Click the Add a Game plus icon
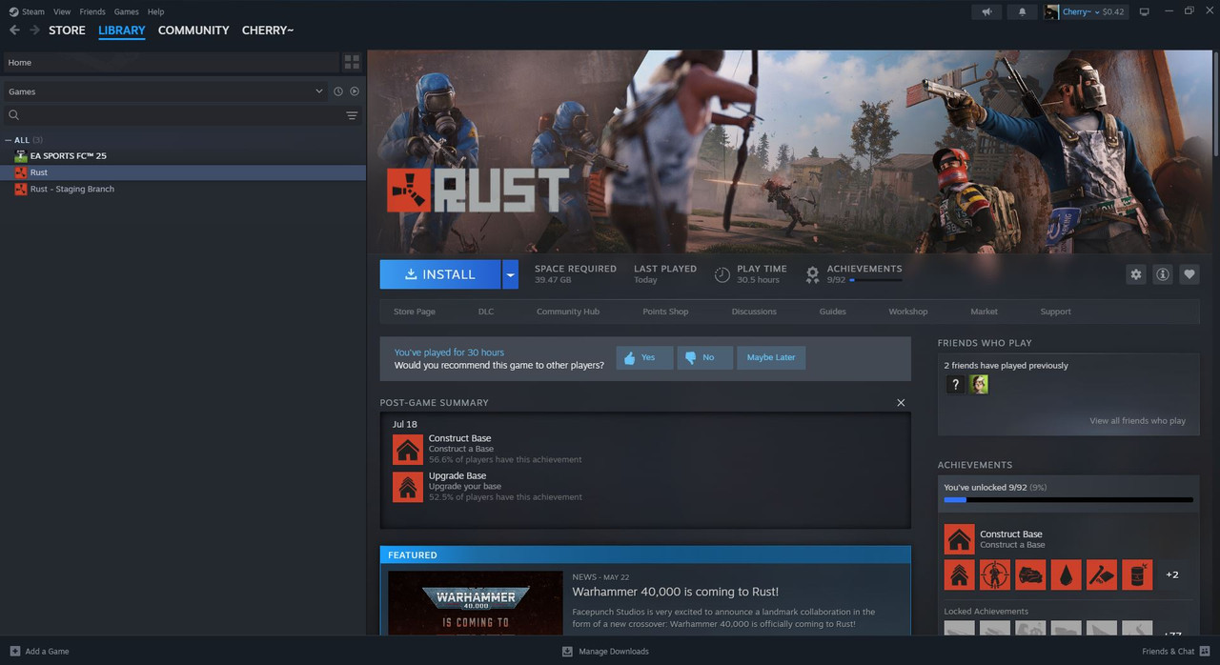 coord(14,651)
